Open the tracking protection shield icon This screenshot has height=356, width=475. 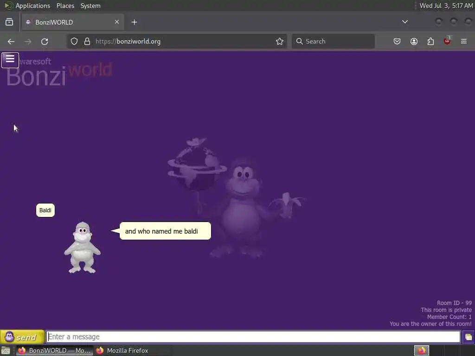tap(74, 41)
